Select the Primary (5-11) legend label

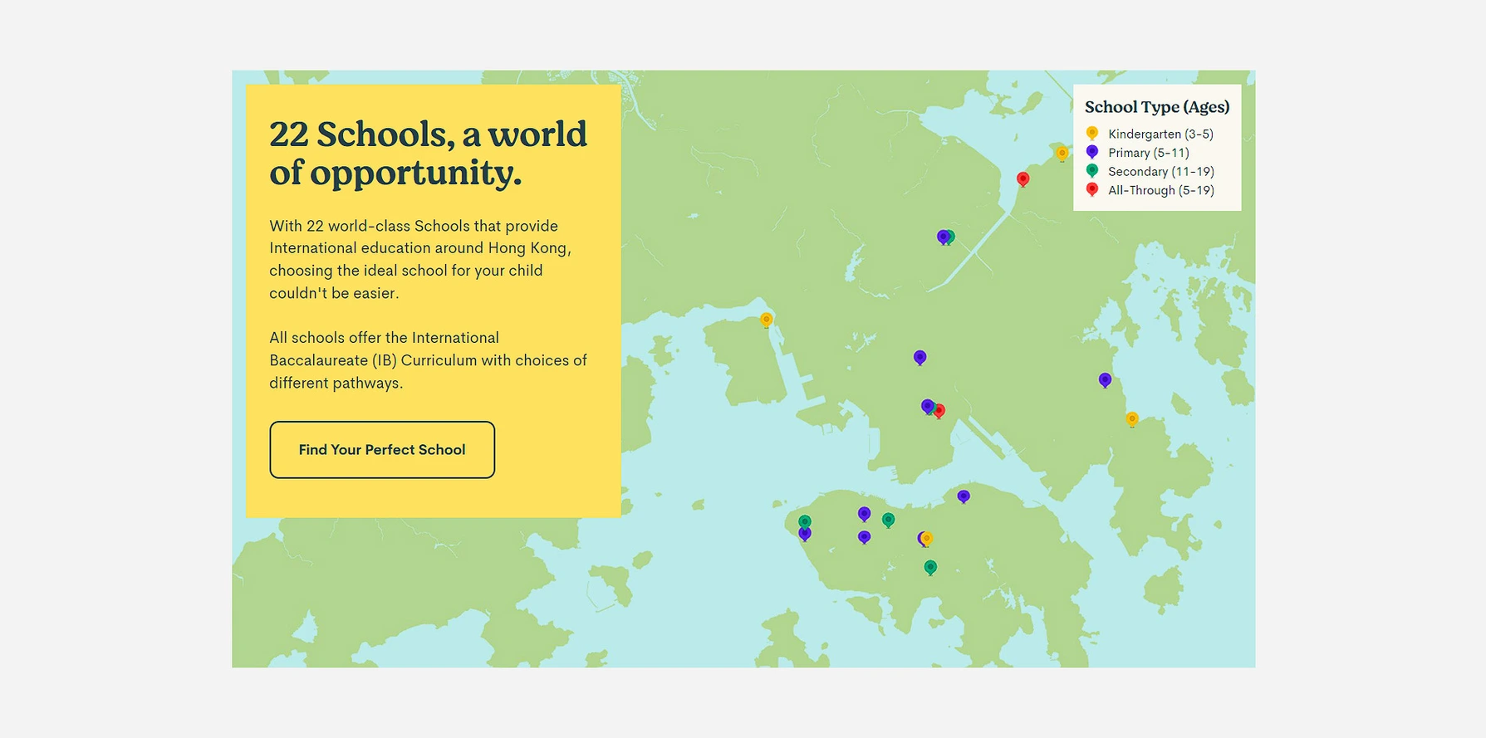pyautogui.click(x=1148, y=153)
